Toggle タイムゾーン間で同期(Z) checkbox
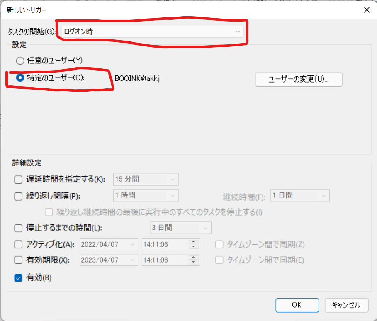Viewport: 377px width, 321px height. tap(219, 245)
